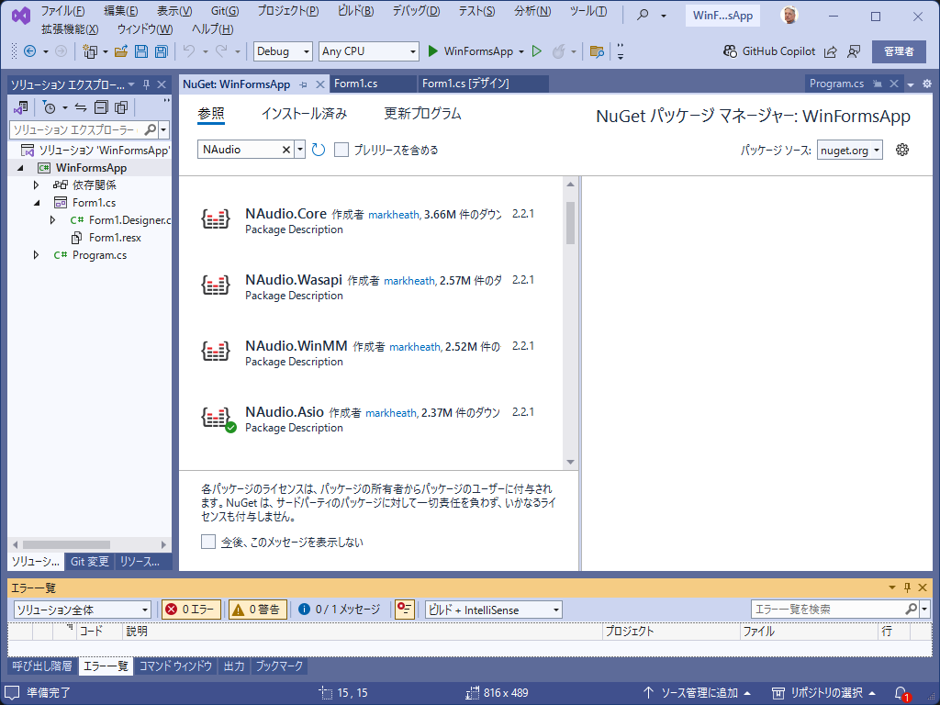This screenshot has width=940, height=705.
Task: Click the New Project toolbar icon
Action: click(90, 51)
